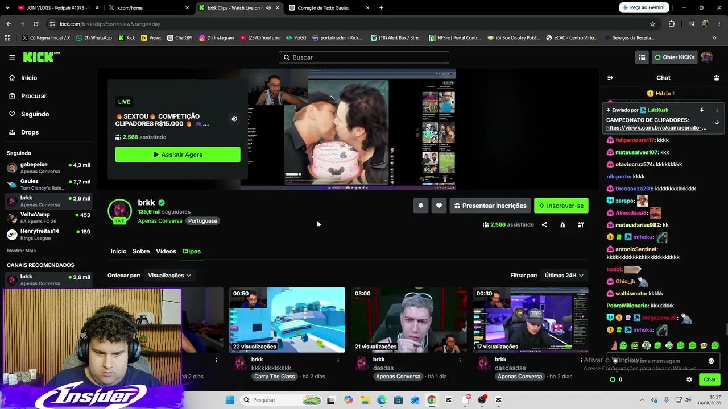728x409 pixels.
Task: Open chat settings gear icon
Action: pos(689,379)
